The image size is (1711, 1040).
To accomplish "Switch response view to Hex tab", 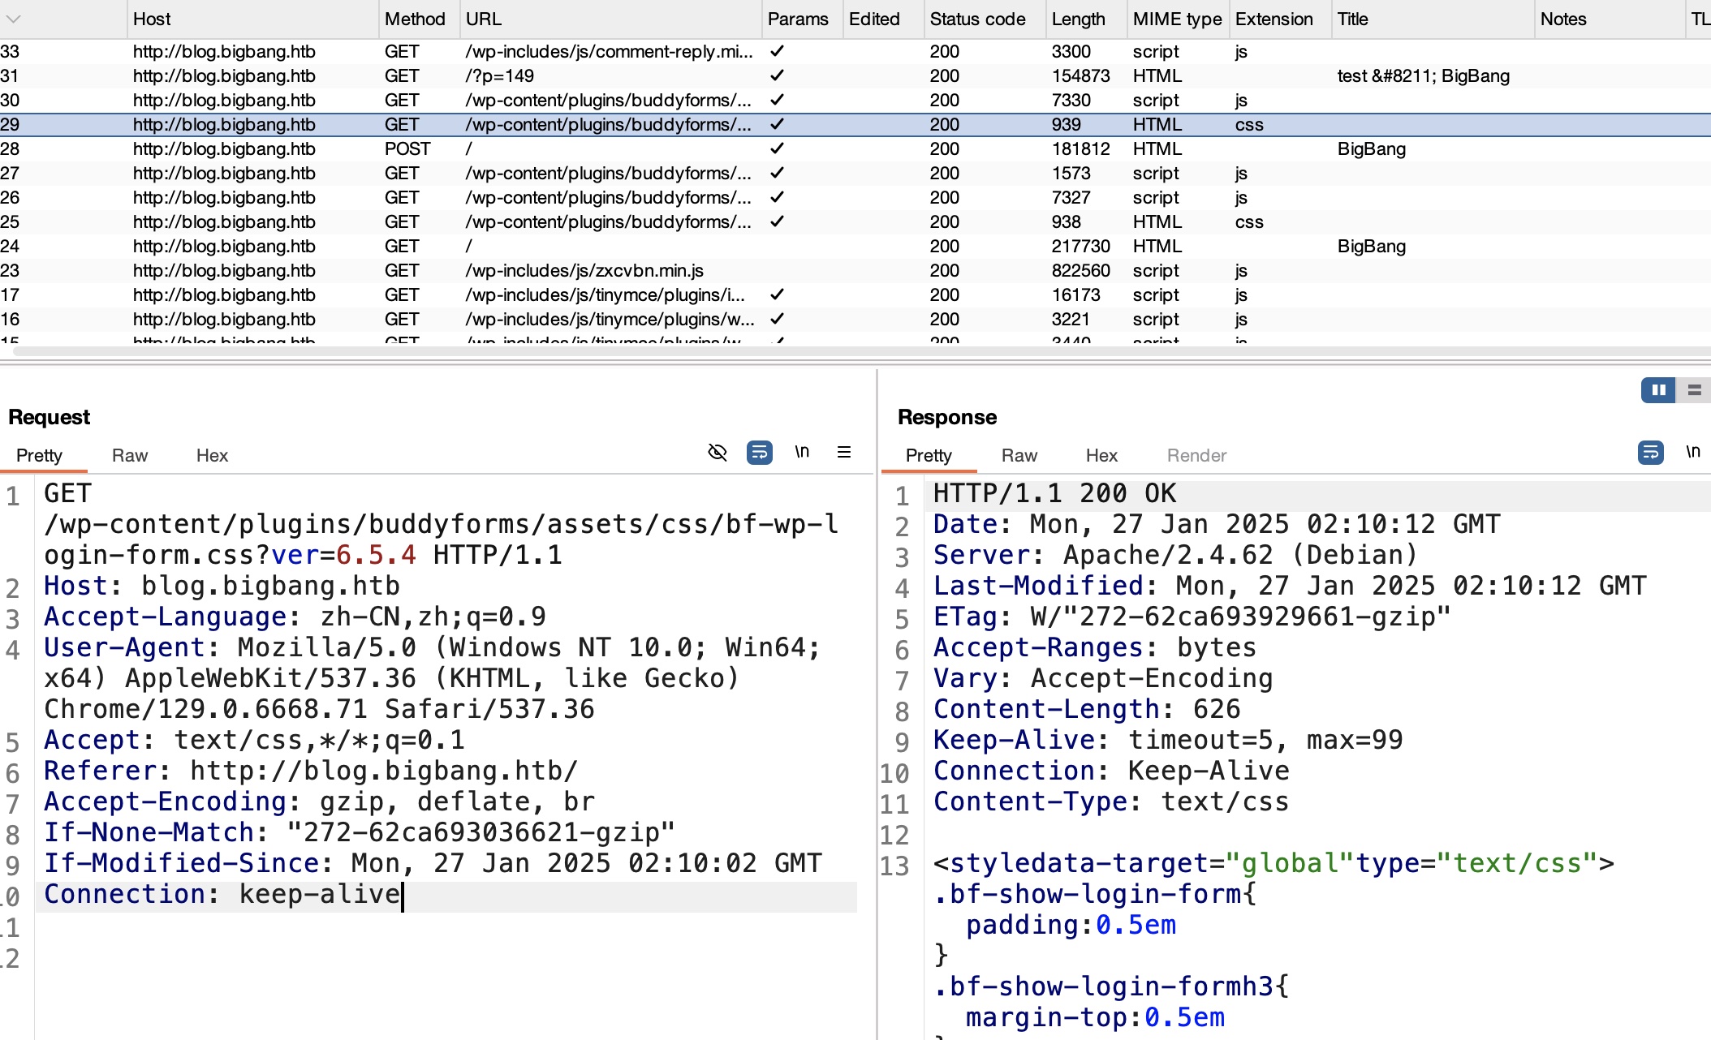I will [x=1101, y=455].
